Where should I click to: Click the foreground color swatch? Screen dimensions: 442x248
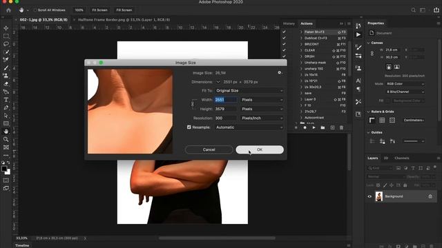(x=4, y=169)
